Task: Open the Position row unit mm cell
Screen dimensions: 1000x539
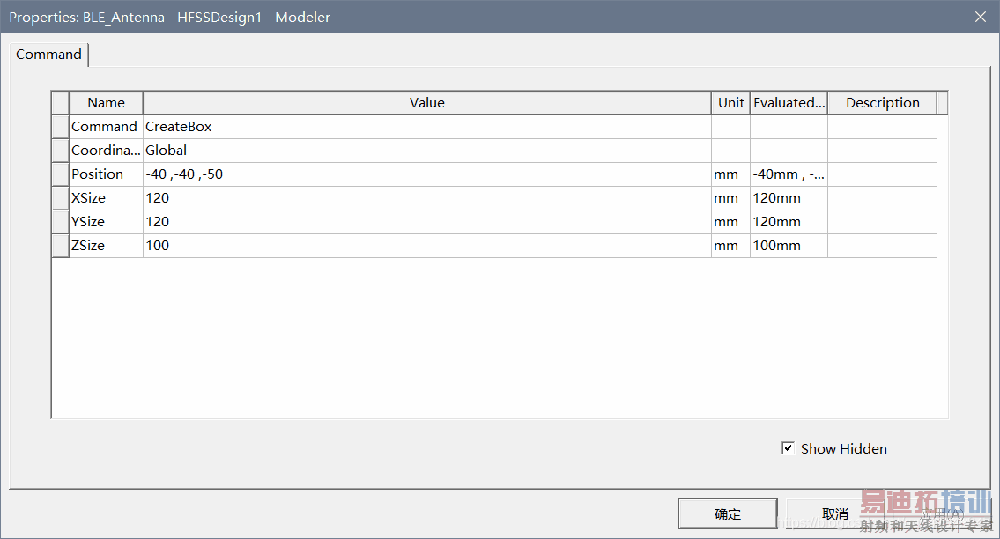Action: [731, 174]
